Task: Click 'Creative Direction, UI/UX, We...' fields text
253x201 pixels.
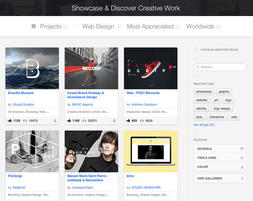Action: click(x=88, y=112)
